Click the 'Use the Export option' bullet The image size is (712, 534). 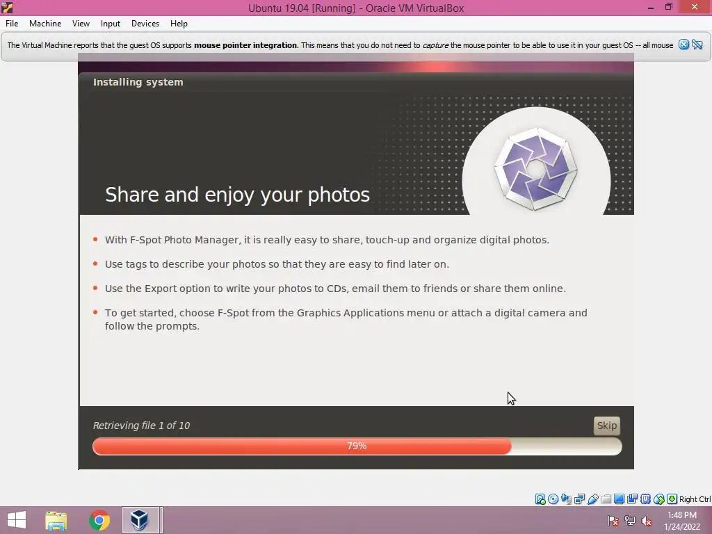(335, 289)
